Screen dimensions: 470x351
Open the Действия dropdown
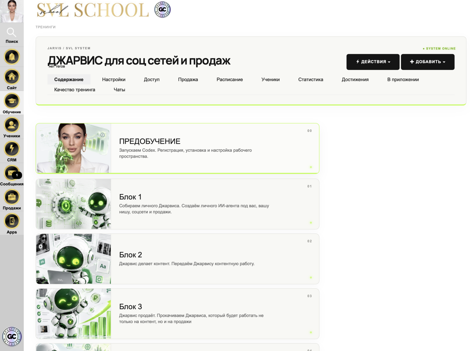pyautogui.click(x=373, y=62)
